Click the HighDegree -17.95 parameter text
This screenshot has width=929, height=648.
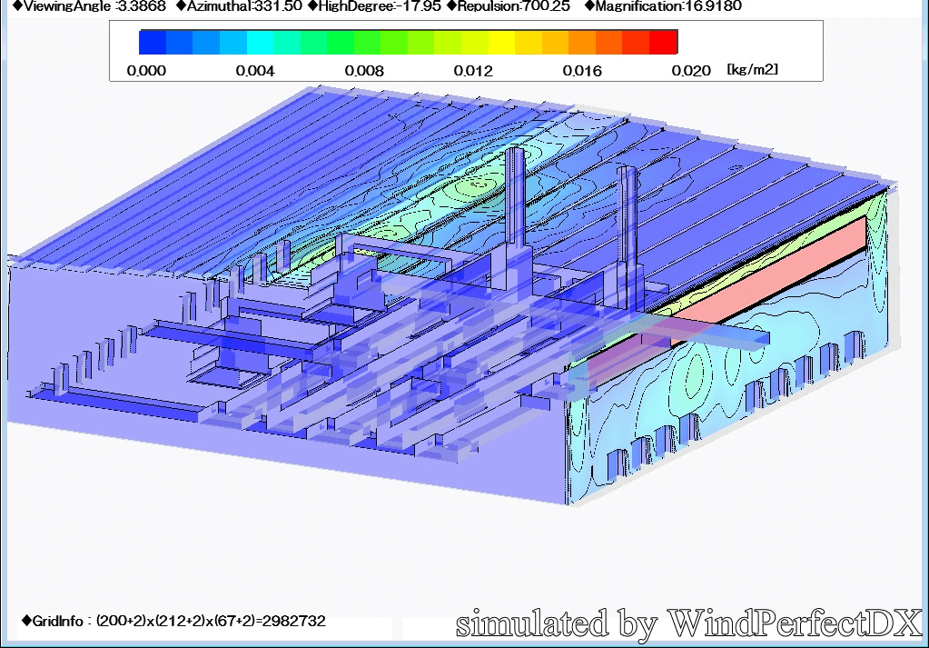[374, 6]
